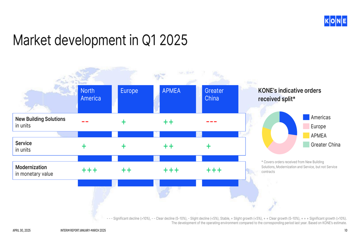Viewport: 360px width, 247px height.
Task: Click the Service rating for North America
Action: coord(84,146)
